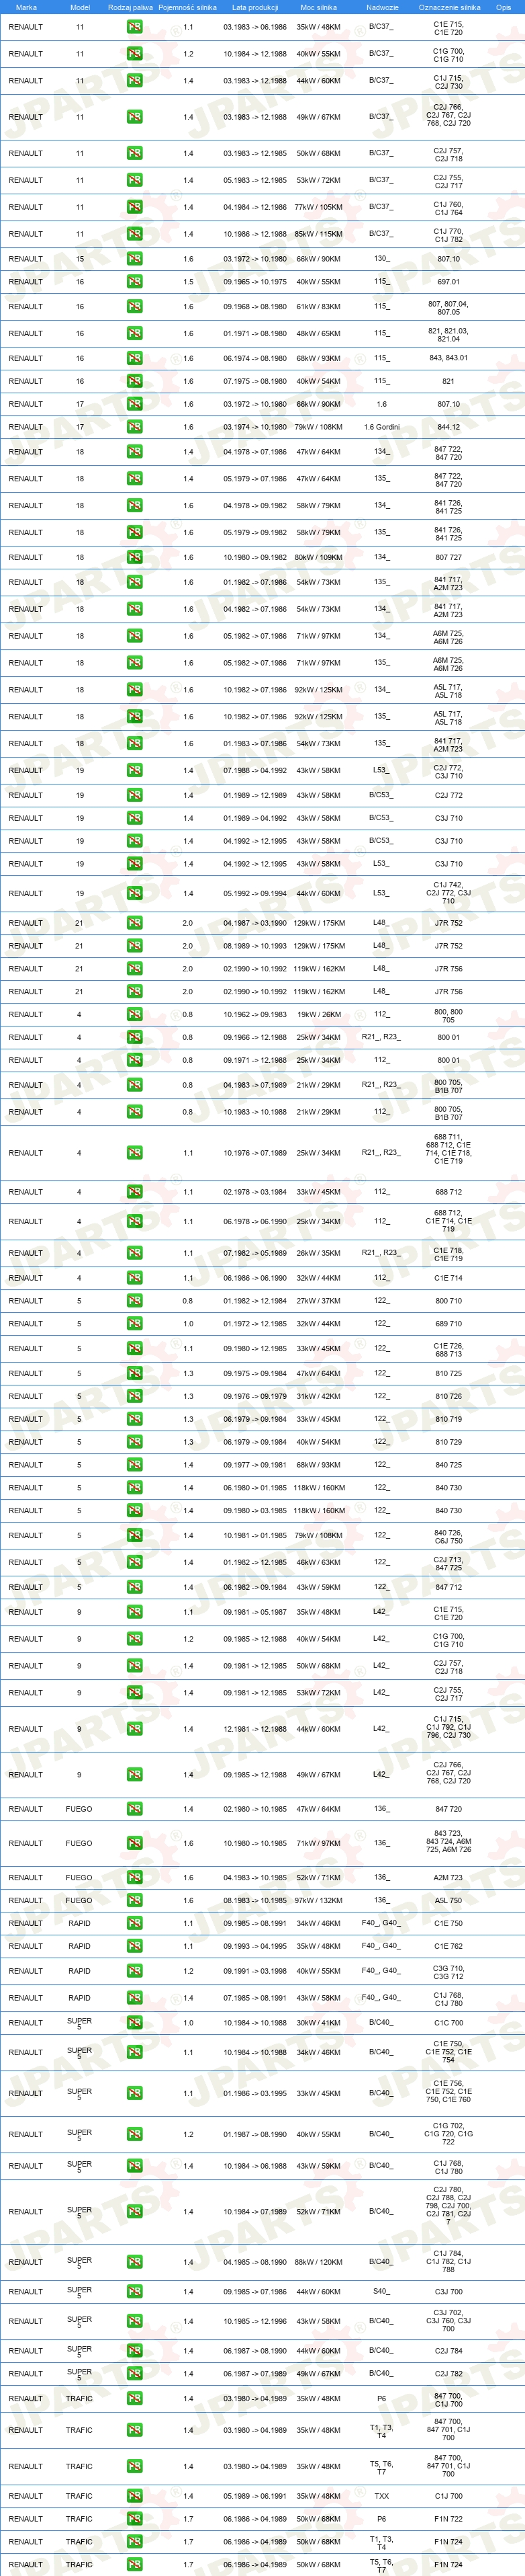The image size is (525, 2576).
Task: Click the Model column header
Action: [80, 7]
